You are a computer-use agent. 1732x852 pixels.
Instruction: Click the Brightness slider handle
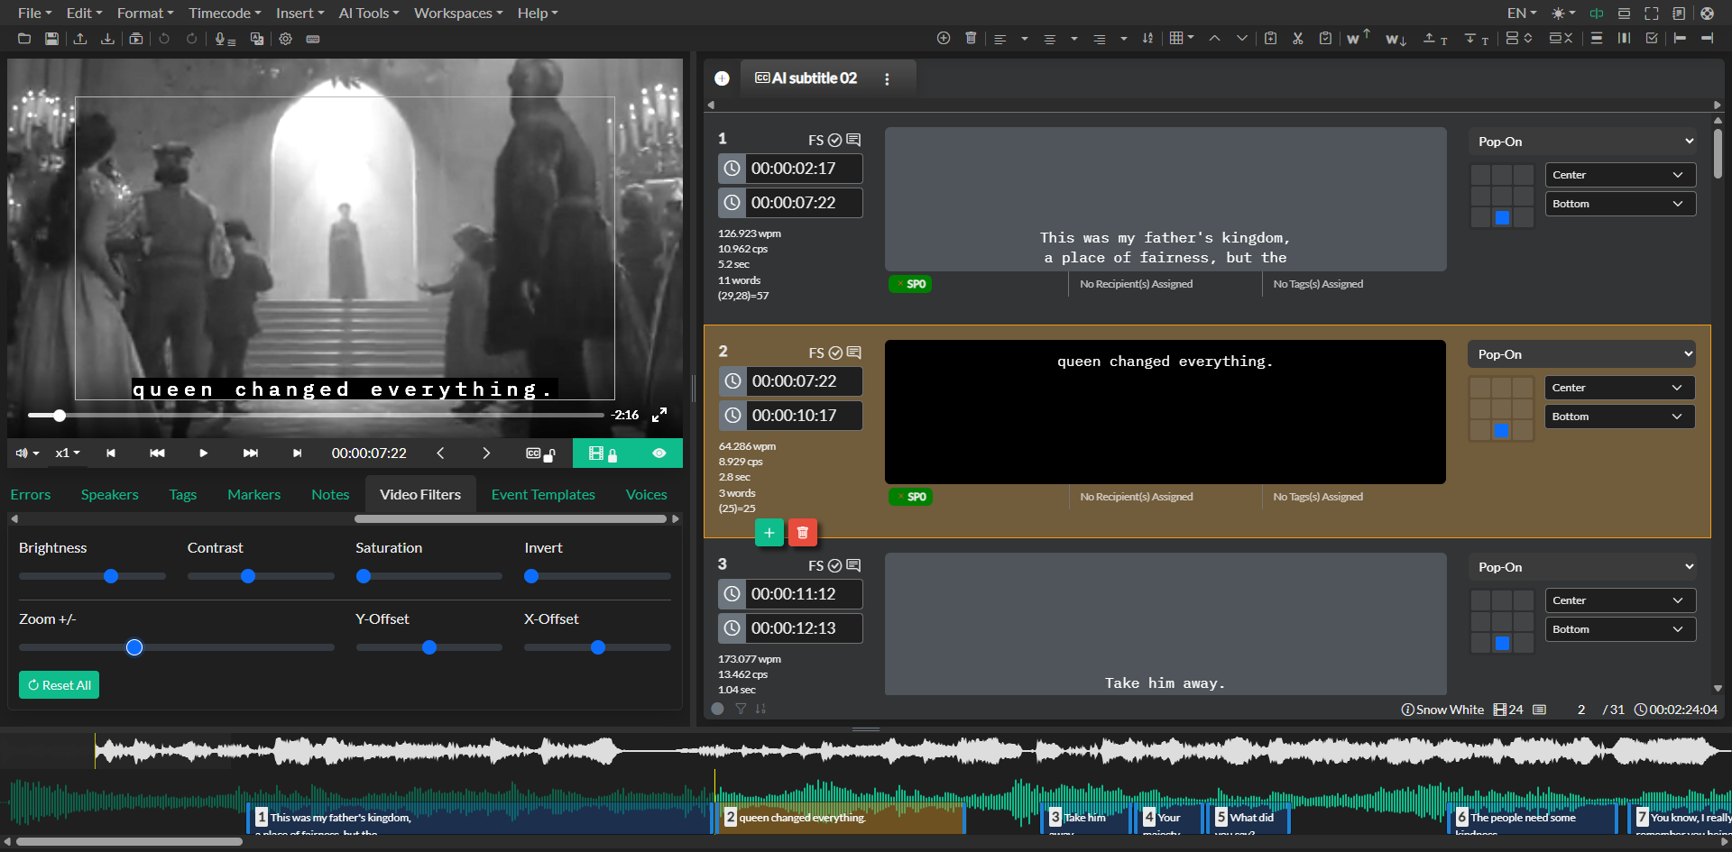(111, 576)
